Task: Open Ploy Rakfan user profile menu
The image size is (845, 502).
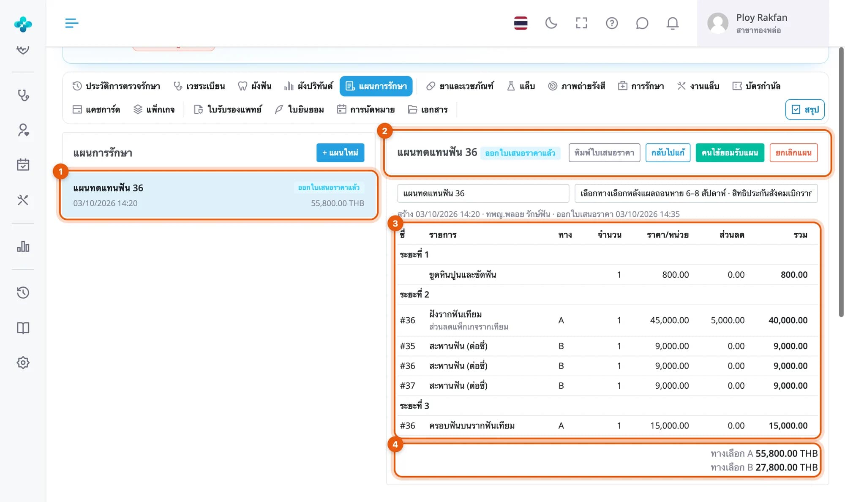Action: (763, 23)
